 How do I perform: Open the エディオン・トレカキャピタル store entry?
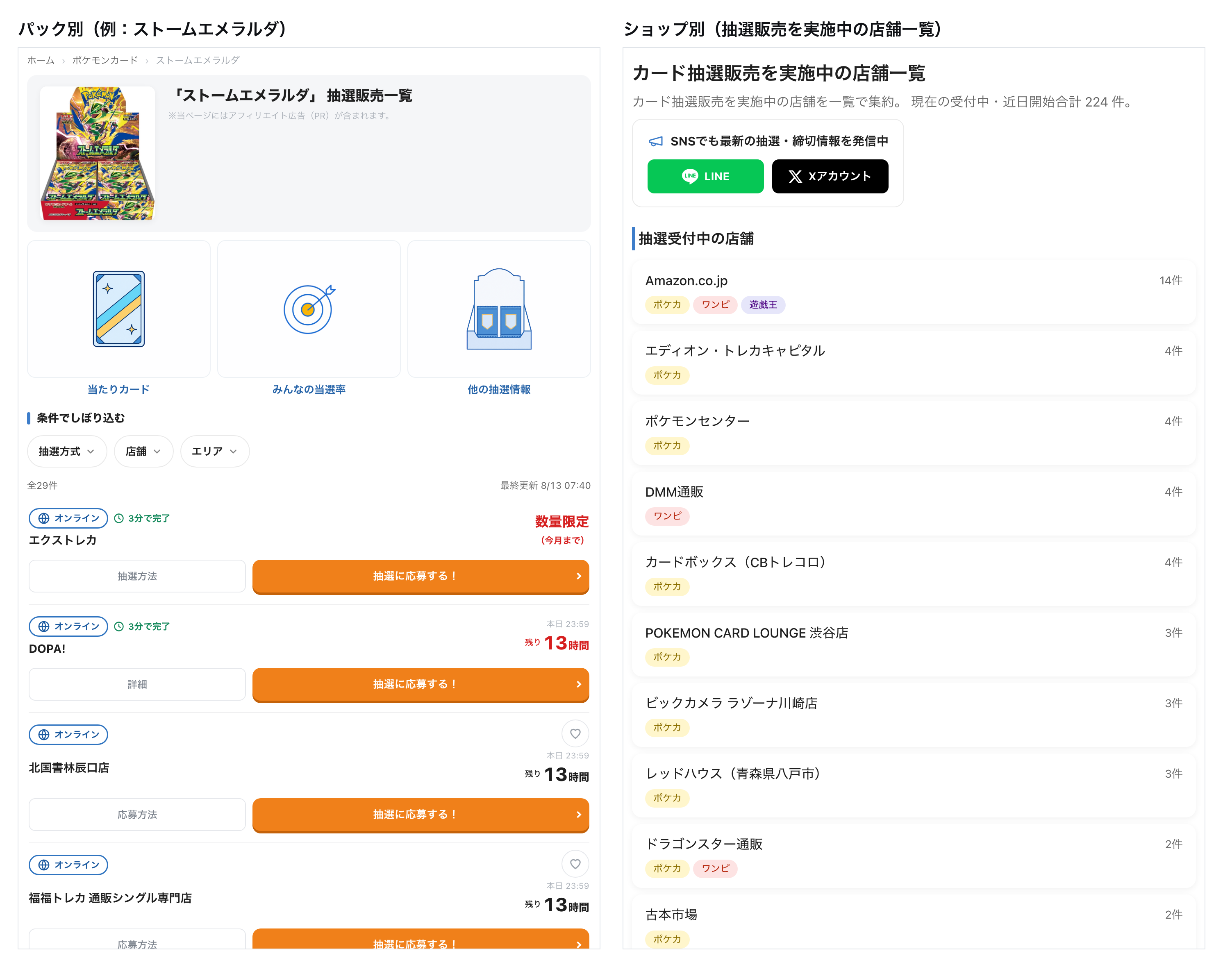(913, 362)
